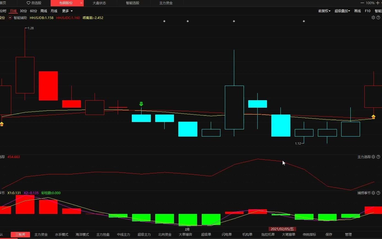
Task: Open the 智能选股 tab
Action: (133, 3)
